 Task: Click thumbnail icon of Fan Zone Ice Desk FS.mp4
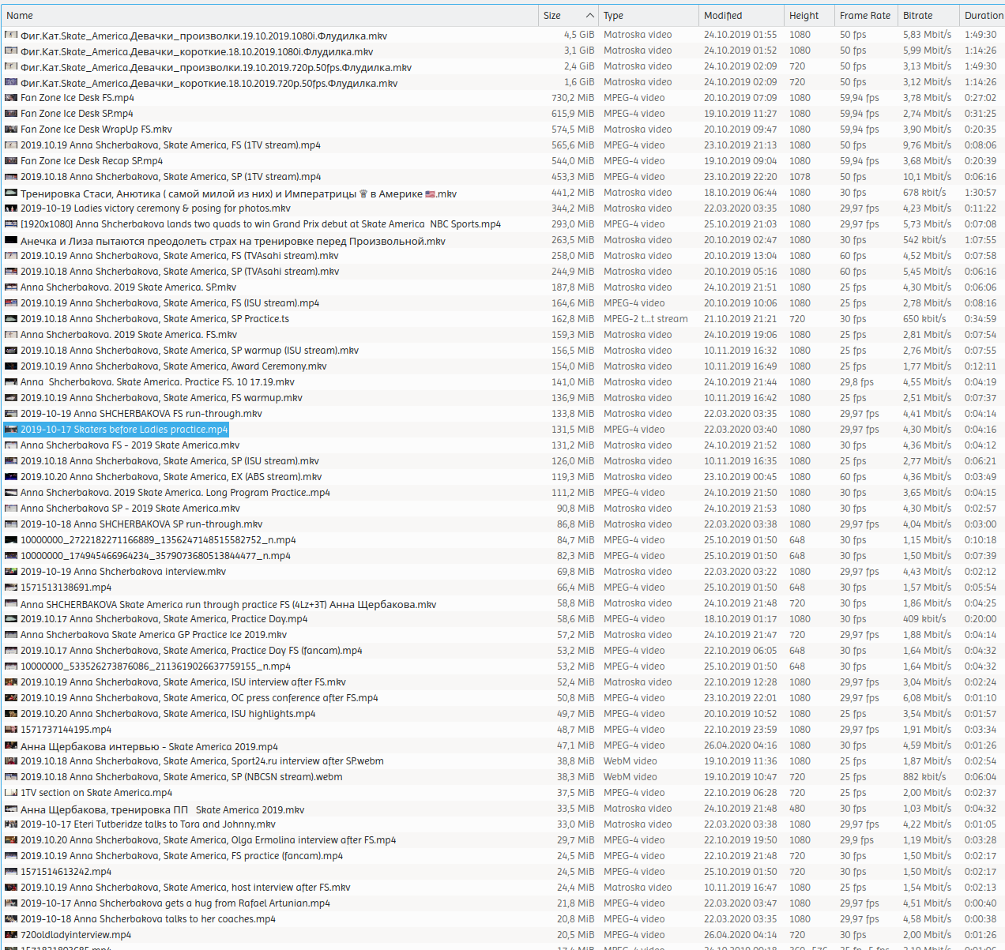pos(11,98)
